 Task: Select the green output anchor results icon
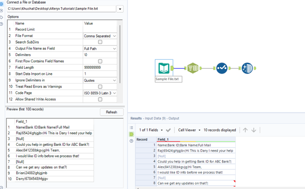coord(132,134)
